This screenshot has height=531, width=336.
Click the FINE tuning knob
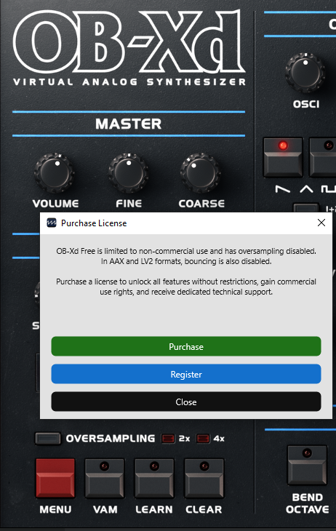129,172
